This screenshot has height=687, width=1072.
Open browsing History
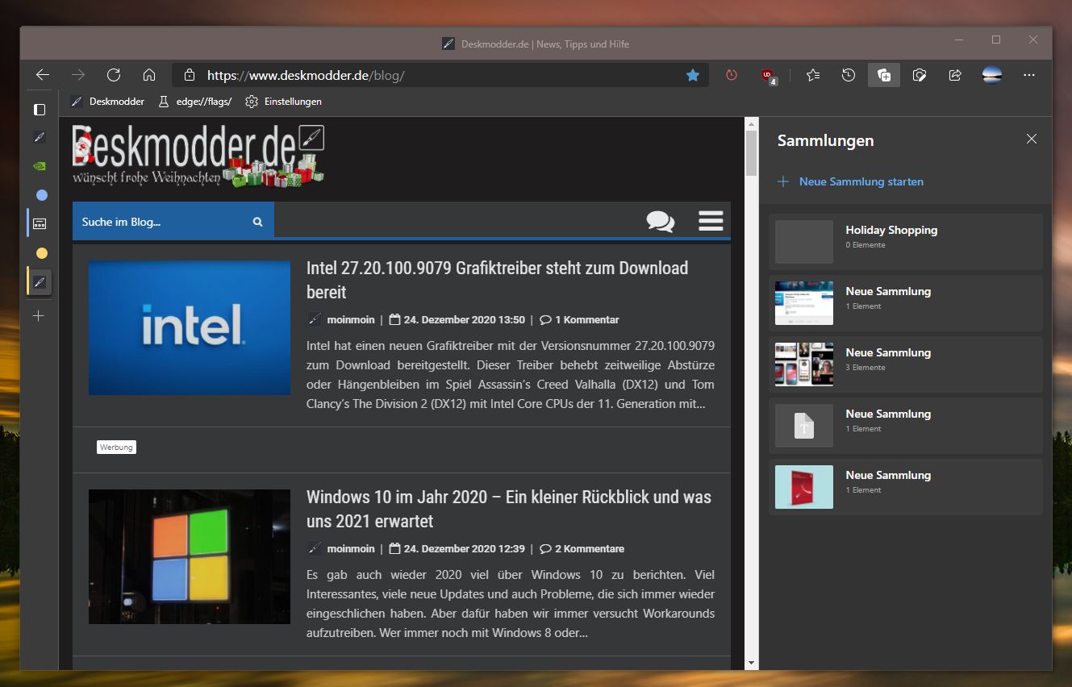coord(849,75)
